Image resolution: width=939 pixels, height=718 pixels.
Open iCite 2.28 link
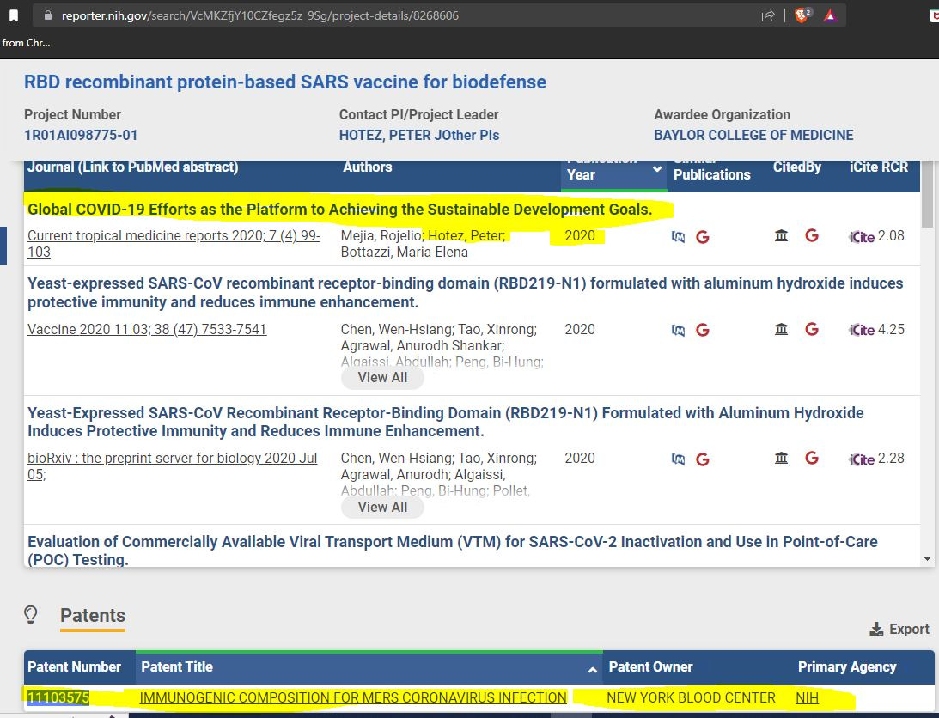point(876,459)
